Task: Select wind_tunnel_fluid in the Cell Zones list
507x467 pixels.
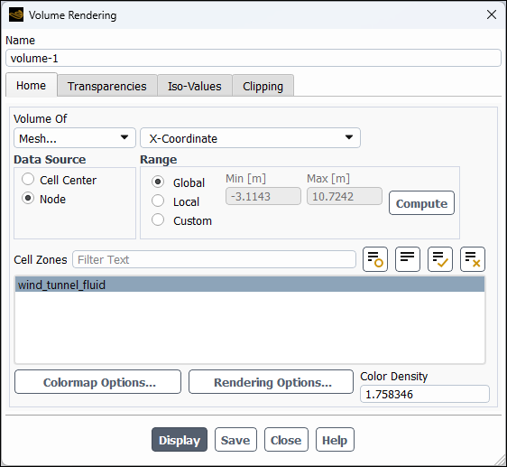Action: pos(250,285)
